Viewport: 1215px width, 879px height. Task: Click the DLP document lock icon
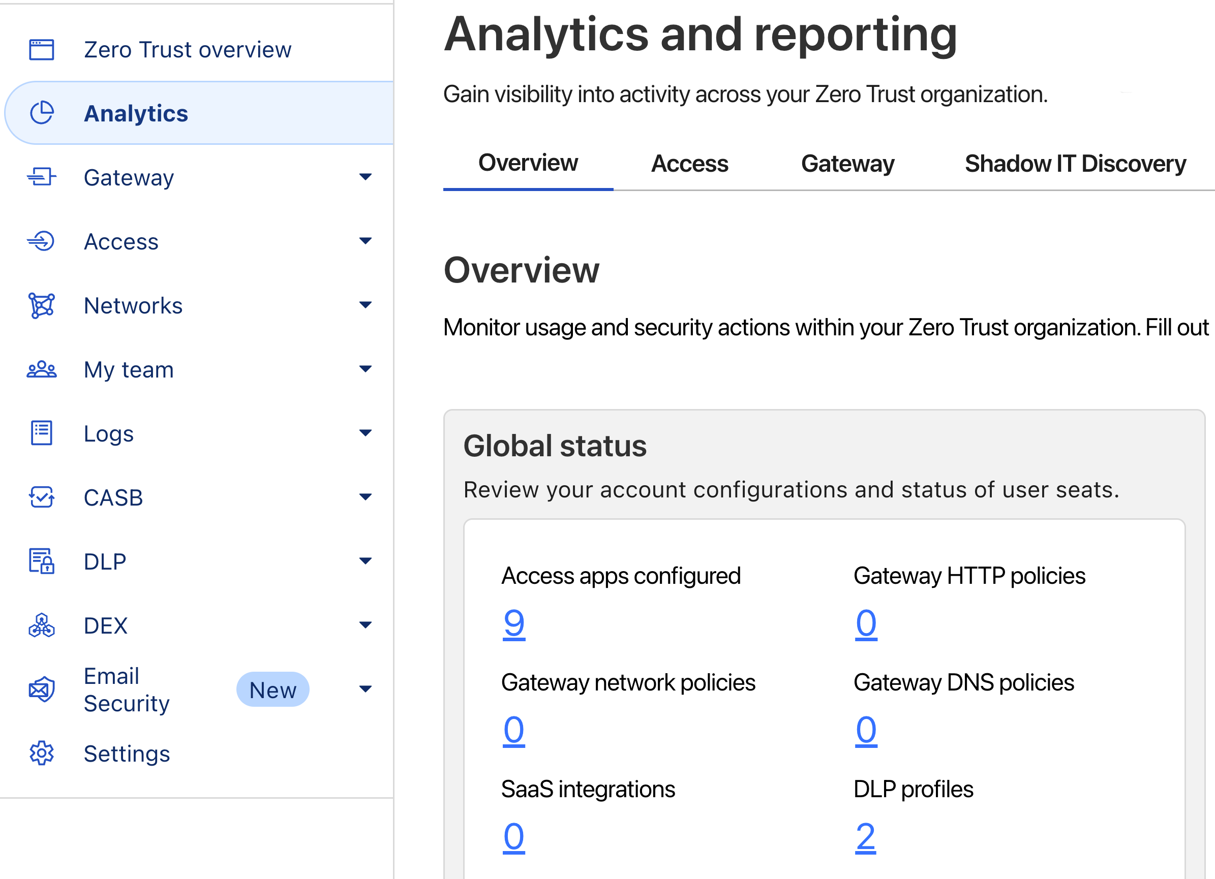42,561
